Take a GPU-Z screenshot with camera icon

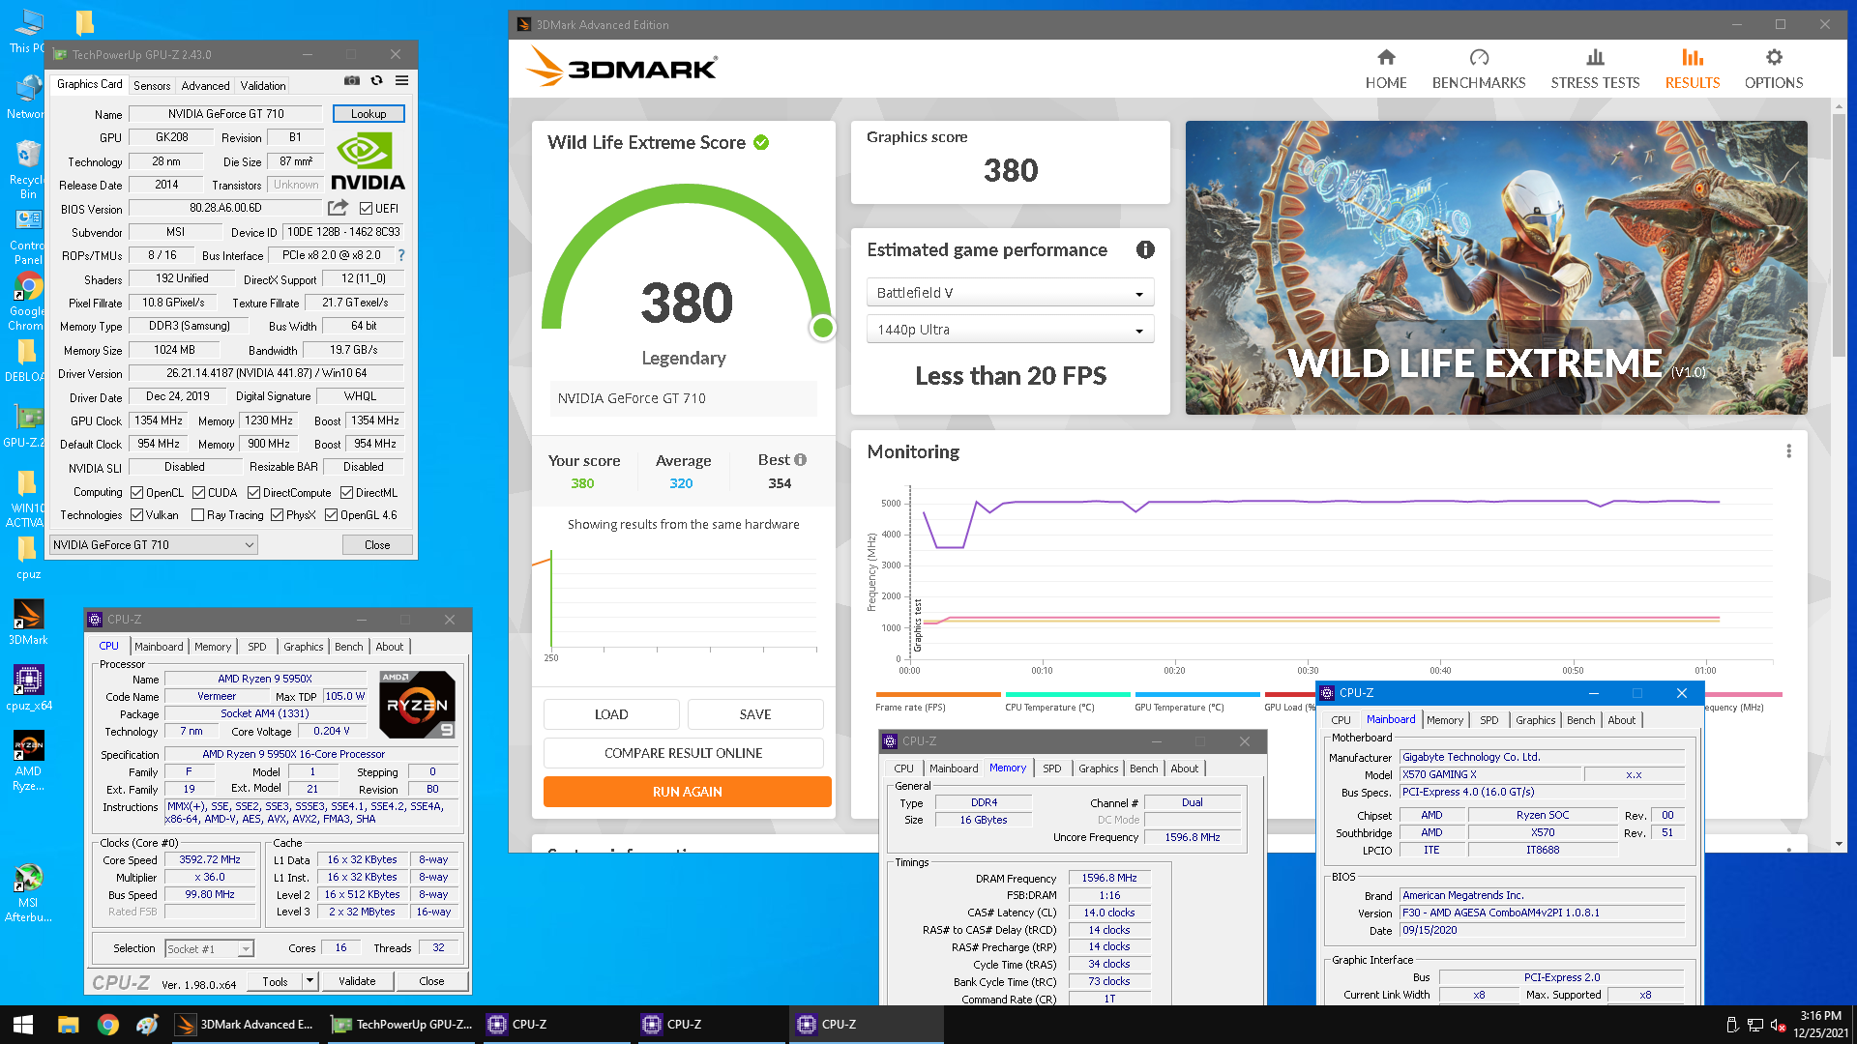click(x=352, y=81)
